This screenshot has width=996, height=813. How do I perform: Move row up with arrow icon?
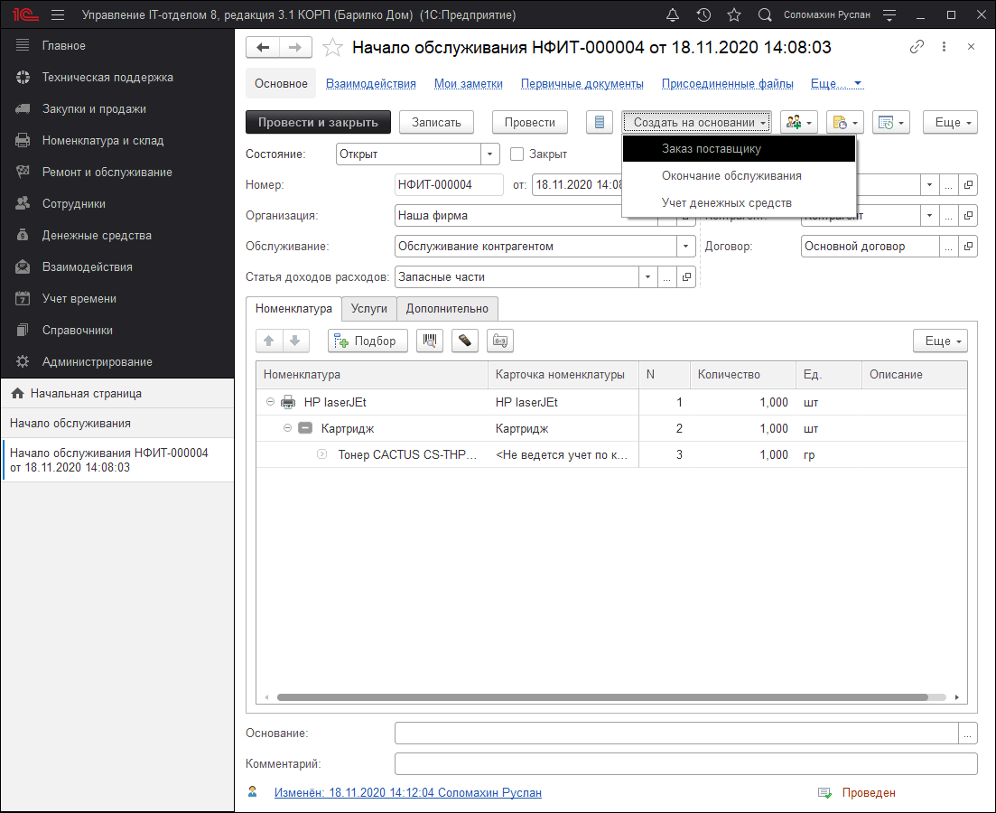pyautogui.click(x=269, y=341)
